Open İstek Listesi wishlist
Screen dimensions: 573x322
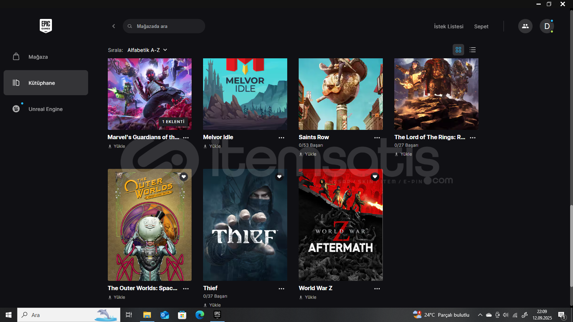pyautogui.click(x=448, y=26)
